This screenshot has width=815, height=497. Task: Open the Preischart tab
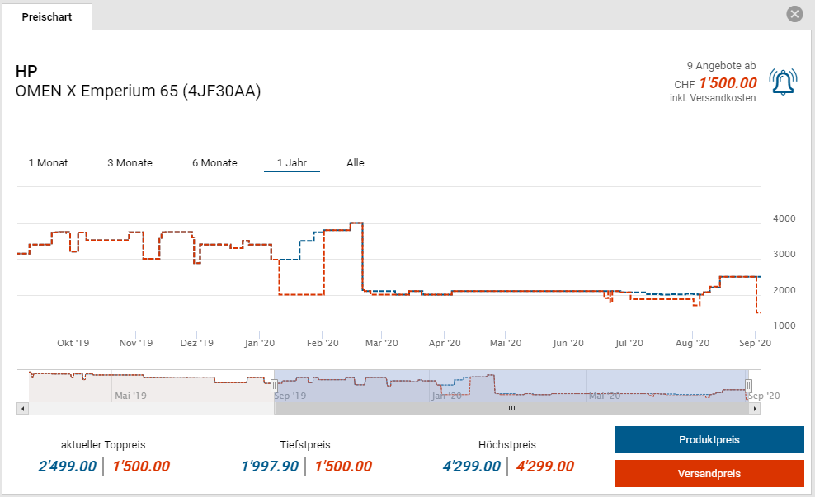tap(47, 17)
